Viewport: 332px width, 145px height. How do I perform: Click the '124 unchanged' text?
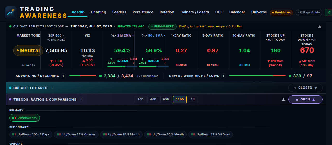tap(148, 76)
